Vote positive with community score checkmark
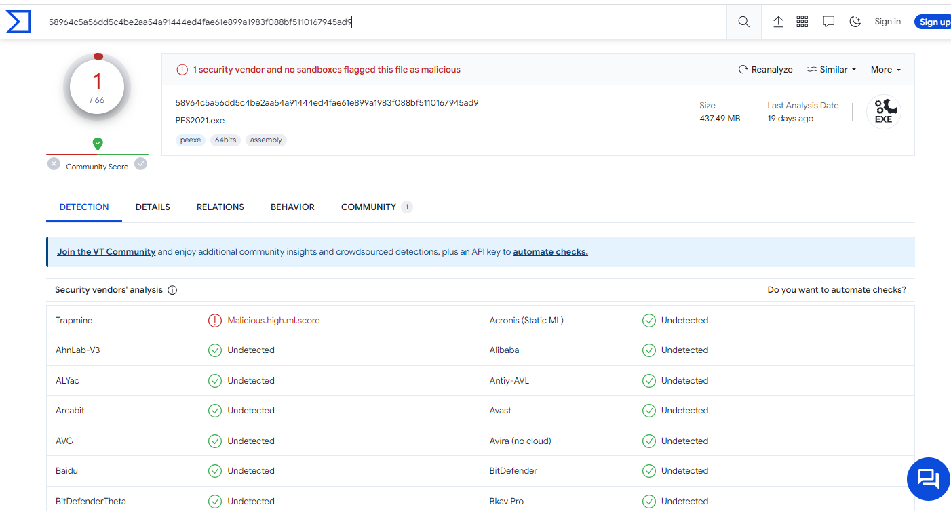 pyautogui.click(x=140, y=164)
